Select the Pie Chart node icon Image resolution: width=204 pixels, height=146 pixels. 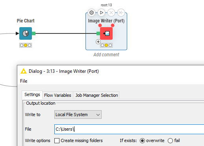point(26,33)
